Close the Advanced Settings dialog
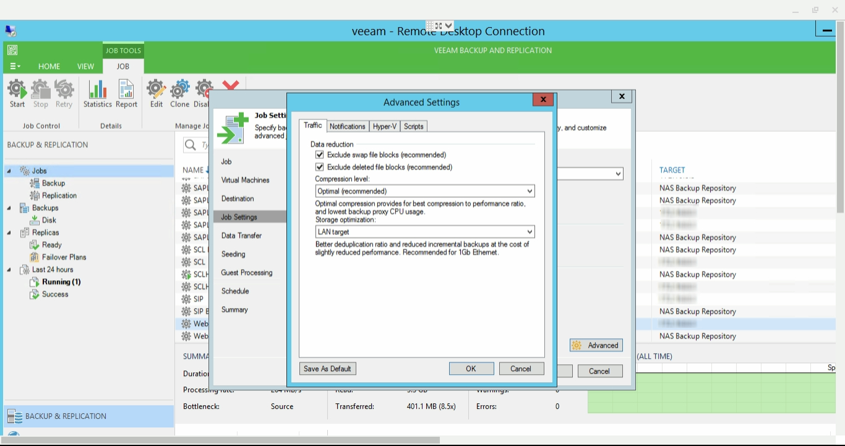845x446 pixels. (x=543, y=100)
